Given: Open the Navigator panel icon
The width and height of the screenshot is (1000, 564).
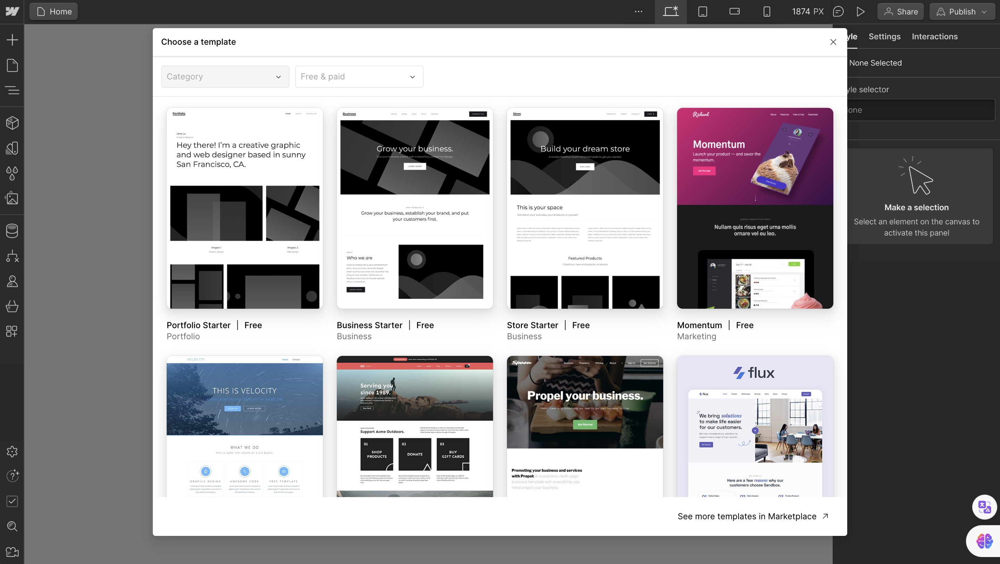Looking at the screenshot, I should point(12,91).
